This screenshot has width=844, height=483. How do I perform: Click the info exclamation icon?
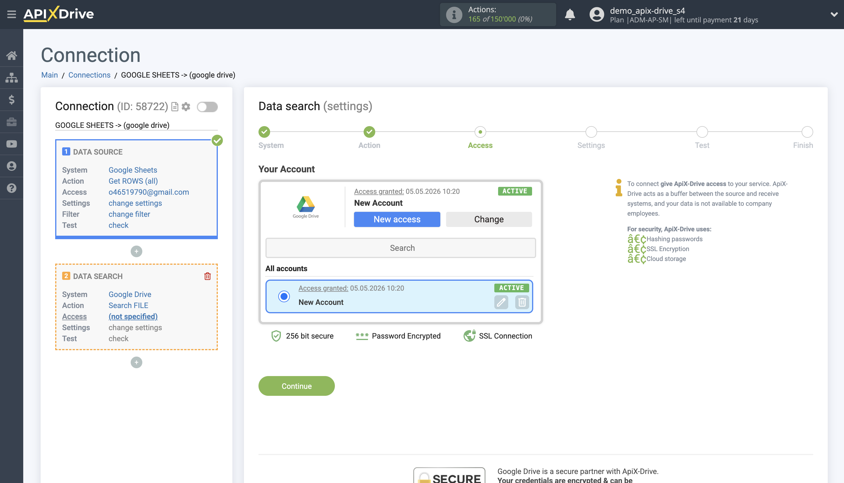tap(619, 188)
